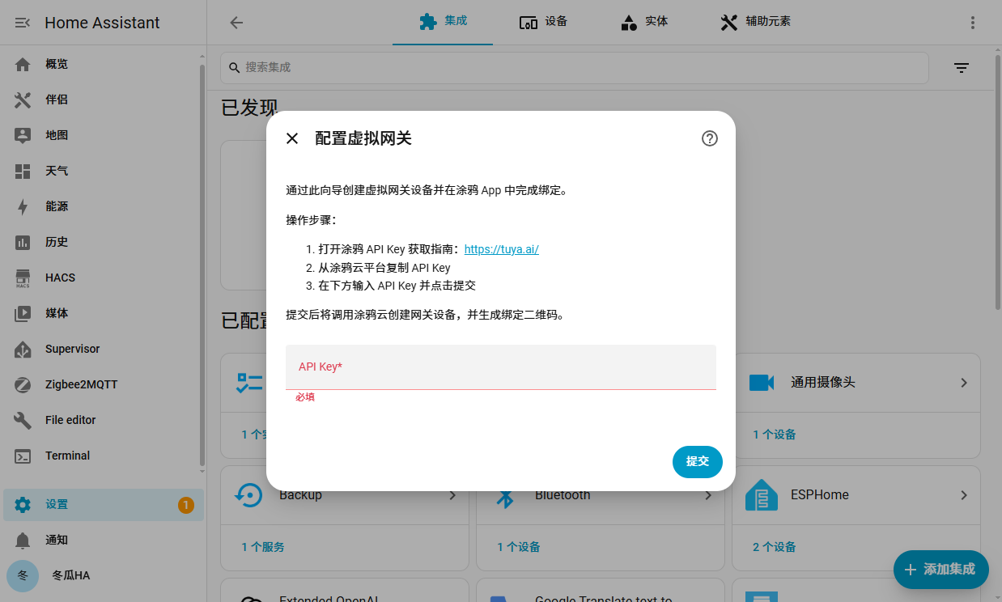The width and height of the screenshot is (1002, 602).
Task: Open dialog help question-mark icon
Action: pos(710,138)
